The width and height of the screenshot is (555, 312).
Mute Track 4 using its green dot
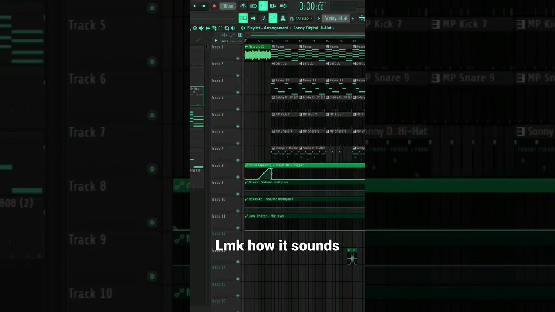[x=238, y=109]
